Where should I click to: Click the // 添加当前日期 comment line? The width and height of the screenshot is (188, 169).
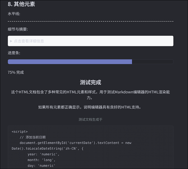pyautogui.click(x=33, y=137)
